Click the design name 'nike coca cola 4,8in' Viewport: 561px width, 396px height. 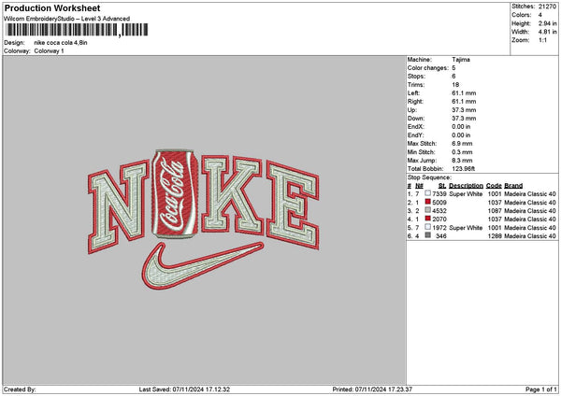pos(61,43)
